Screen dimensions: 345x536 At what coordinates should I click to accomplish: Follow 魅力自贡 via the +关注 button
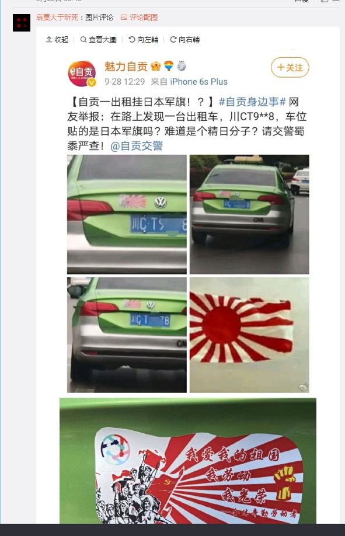(x=290, y=67)
